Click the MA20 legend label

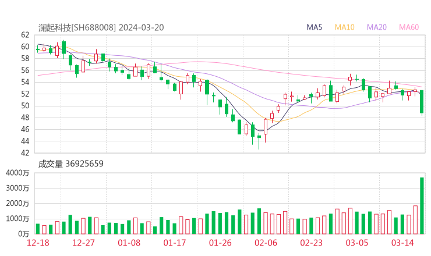377,27
